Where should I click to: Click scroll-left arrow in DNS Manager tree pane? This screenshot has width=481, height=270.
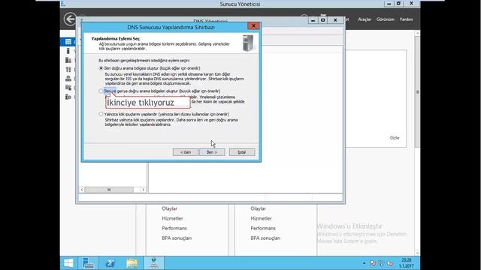[82, 190]
